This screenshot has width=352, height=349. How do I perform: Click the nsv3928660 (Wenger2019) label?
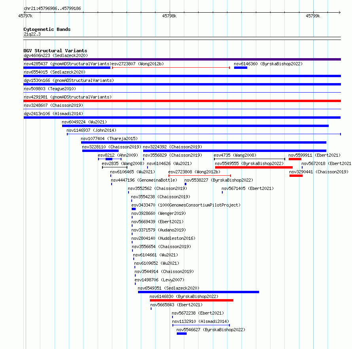159,213
